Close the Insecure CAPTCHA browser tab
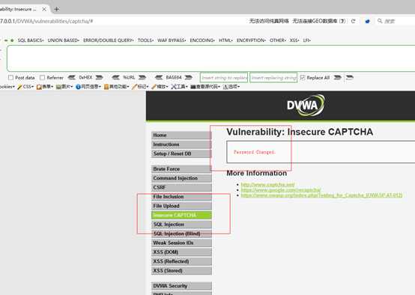 pos(44,9)
